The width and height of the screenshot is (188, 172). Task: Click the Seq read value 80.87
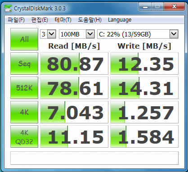(74, 63)
